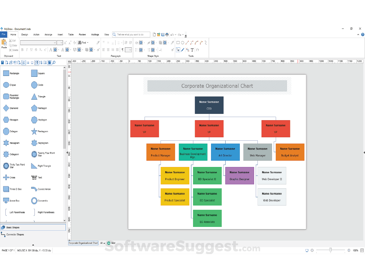The image size is (365, 274).
Task: Toggle icons-and-labels library view mode
Action: (x=24, y=63)
